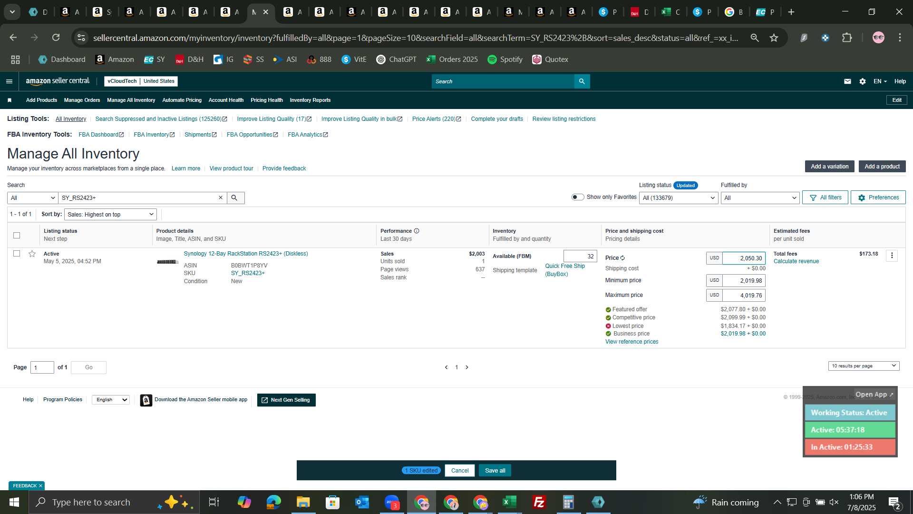Screen dimensions: 913x514
Task: Open Preferences settings
Action: (x=878, y=198)
